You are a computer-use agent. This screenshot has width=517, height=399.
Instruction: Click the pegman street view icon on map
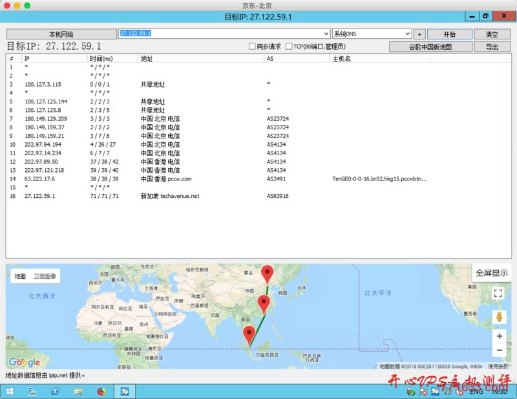click(x=499, y=316)
